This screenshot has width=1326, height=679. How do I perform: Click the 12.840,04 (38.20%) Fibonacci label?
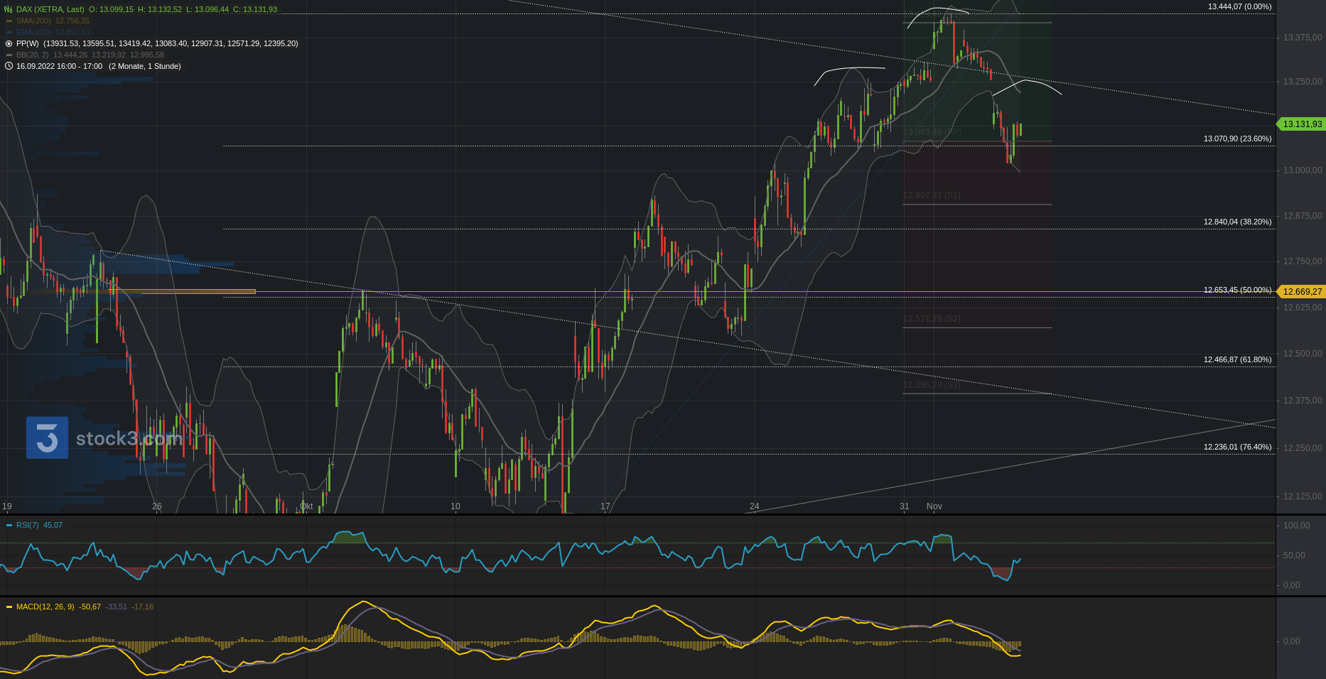1237,222
